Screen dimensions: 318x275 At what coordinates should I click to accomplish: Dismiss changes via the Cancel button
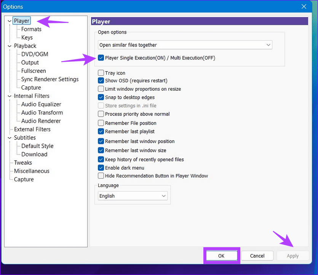tap(257, 256)
